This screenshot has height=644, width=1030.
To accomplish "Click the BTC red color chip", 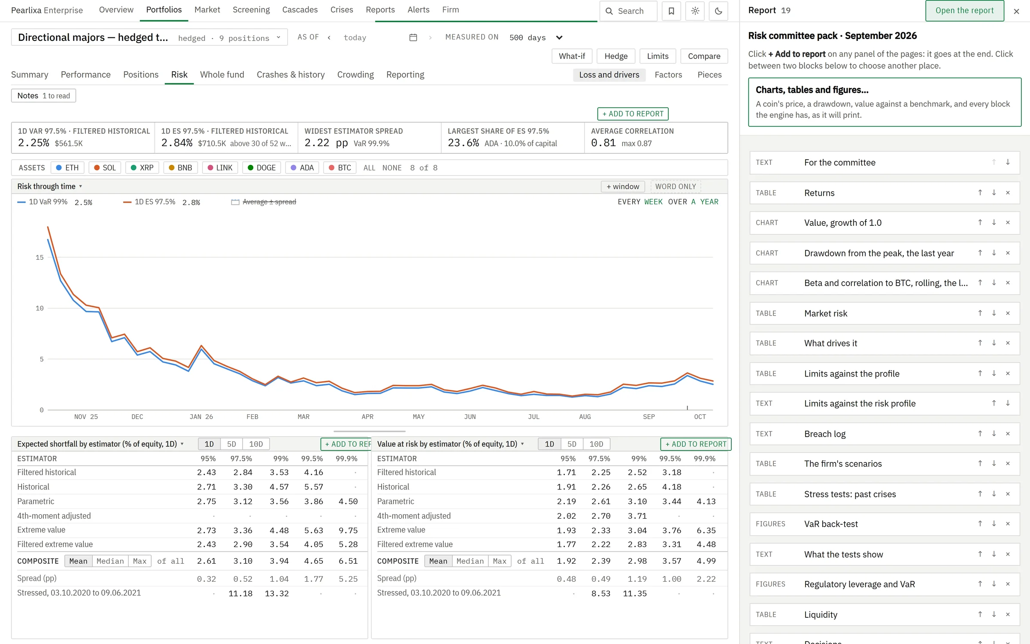I will (x=340, y=167).
